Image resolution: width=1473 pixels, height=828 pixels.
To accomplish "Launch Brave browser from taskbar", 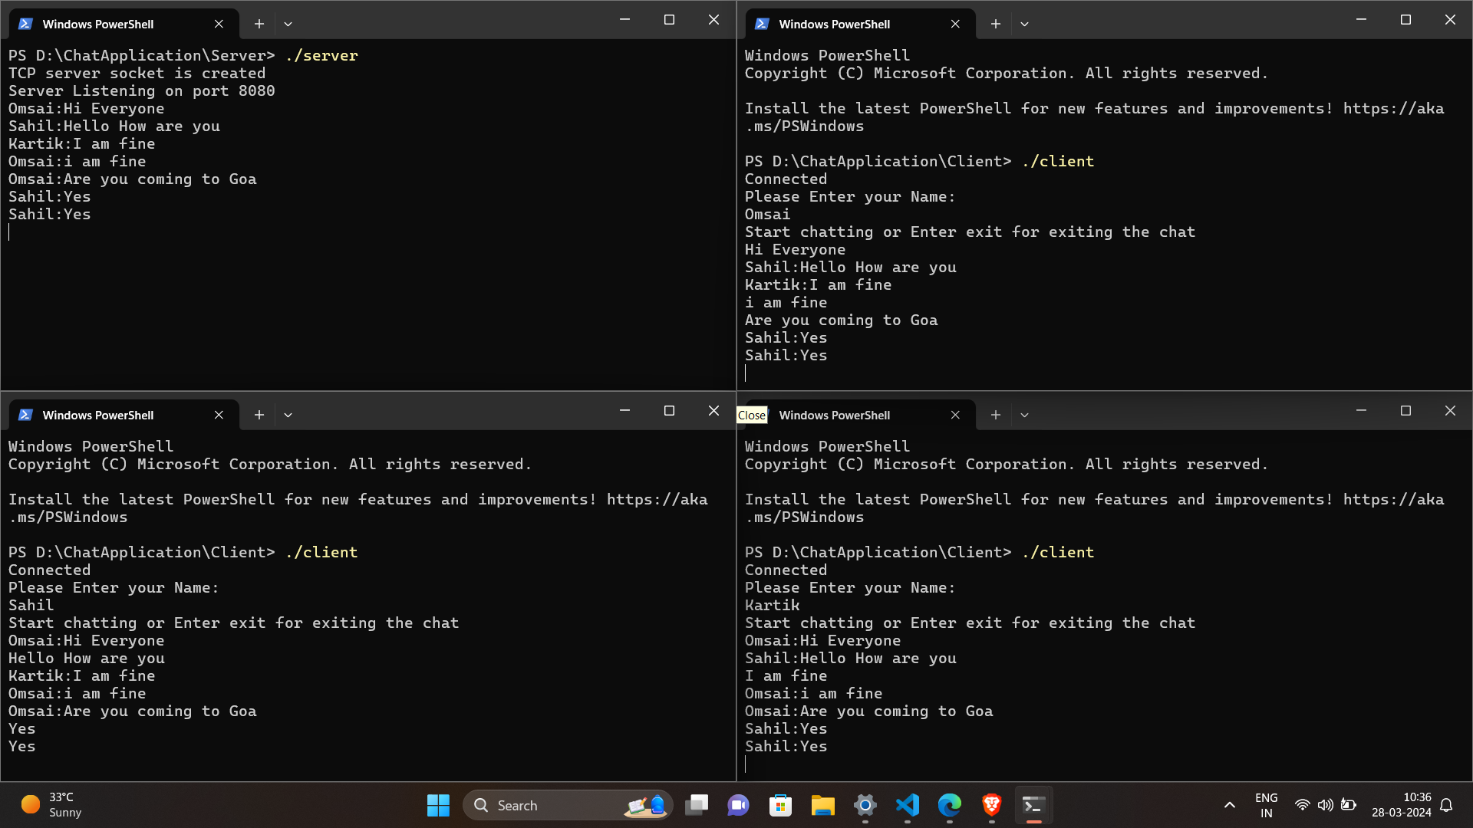I will coord(991,805).
